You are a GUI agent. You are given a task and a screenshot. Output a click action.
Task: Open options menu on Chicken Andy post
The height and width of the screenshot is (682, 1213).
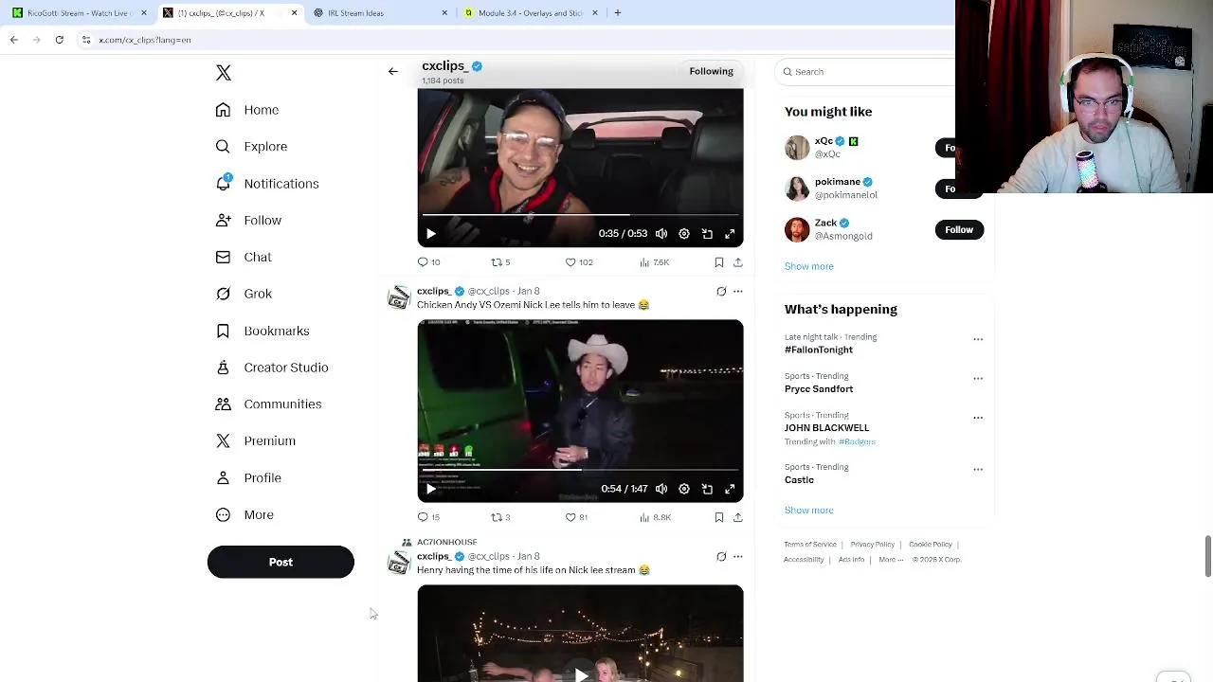pyautogui.click(x=738, y=292)
